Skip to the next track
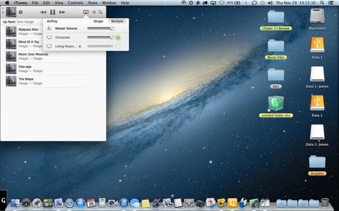Viewport: 339px width, 211px height. (x=62, y=12)
